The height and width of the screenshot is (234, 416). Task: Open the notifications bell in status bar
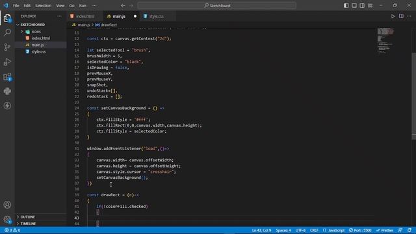[409, 230]
